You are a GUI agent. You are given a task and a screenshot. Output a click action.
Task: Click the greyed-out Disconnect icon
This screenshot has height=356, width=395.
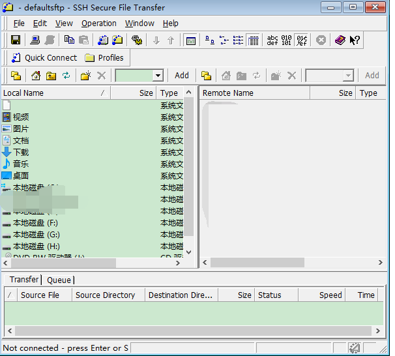[x=50, y=40]
